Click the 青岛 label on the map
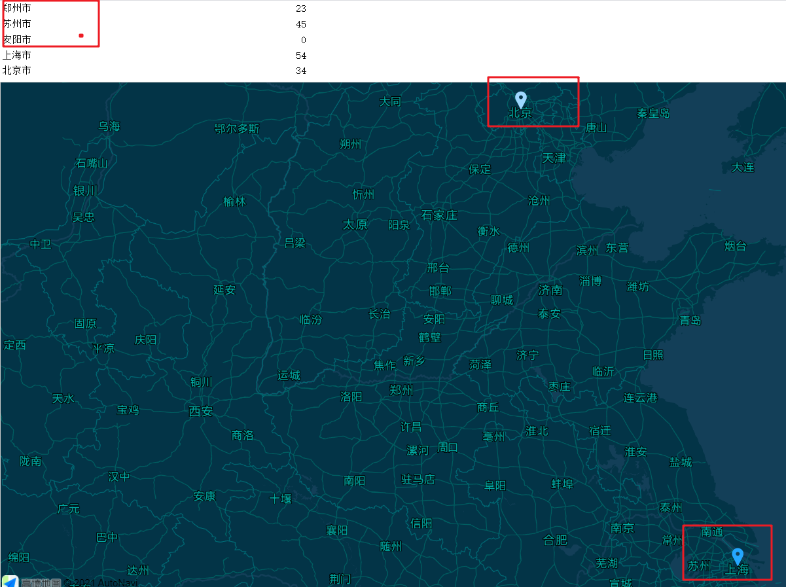The width and height of the screenshot is (786, 587). pos(690,320)
